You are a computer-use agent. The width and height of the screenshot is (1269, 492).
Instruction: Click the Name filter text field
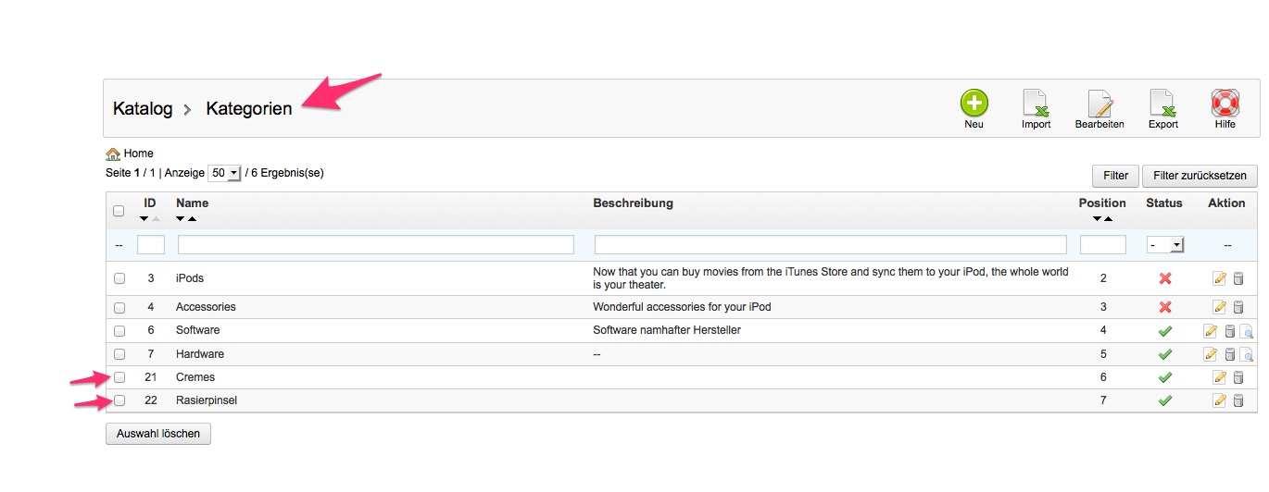pyautogui.click(x=375, y=245)
